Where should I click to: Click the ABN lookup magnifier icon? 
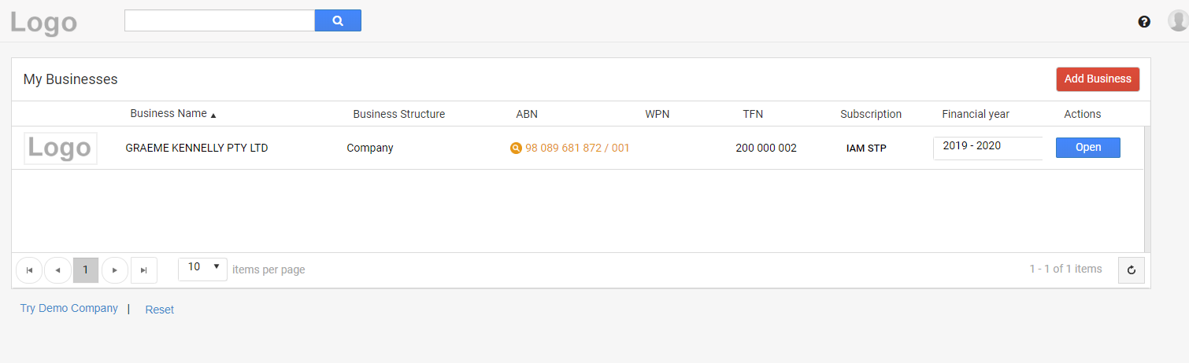coord(516,148)
